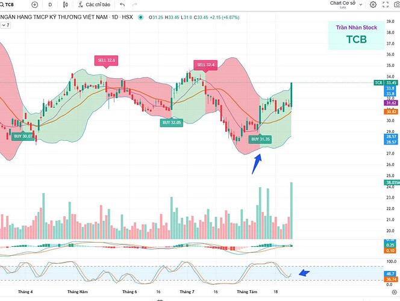Click the Tháng 4 time axis label
400x301 pixels.
(x=25, y=292)
